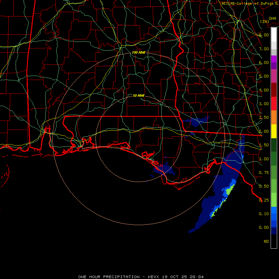Click the 50 NMI range ring label

[x=139, y=95]
